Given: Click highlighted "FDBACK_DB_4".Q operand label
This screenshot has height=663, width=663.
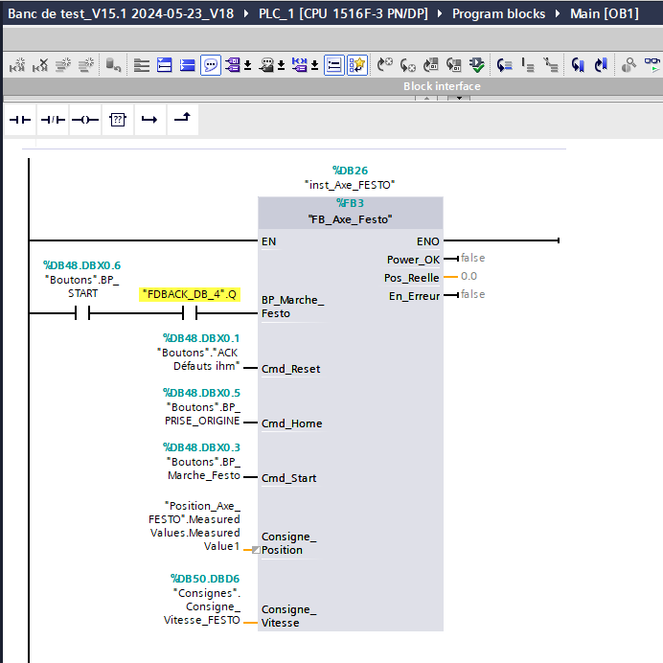Looking at the screenshot, I should tap(190, 294).
